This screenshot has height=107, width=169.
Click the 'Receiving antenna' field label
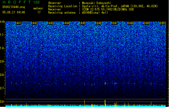pyautogui.click(x=62, y=13)
